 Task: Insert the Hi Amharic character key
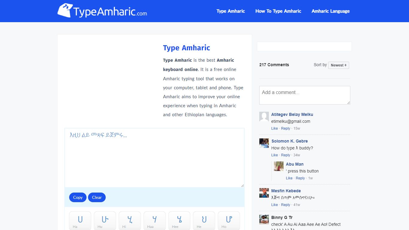(130, 221)
